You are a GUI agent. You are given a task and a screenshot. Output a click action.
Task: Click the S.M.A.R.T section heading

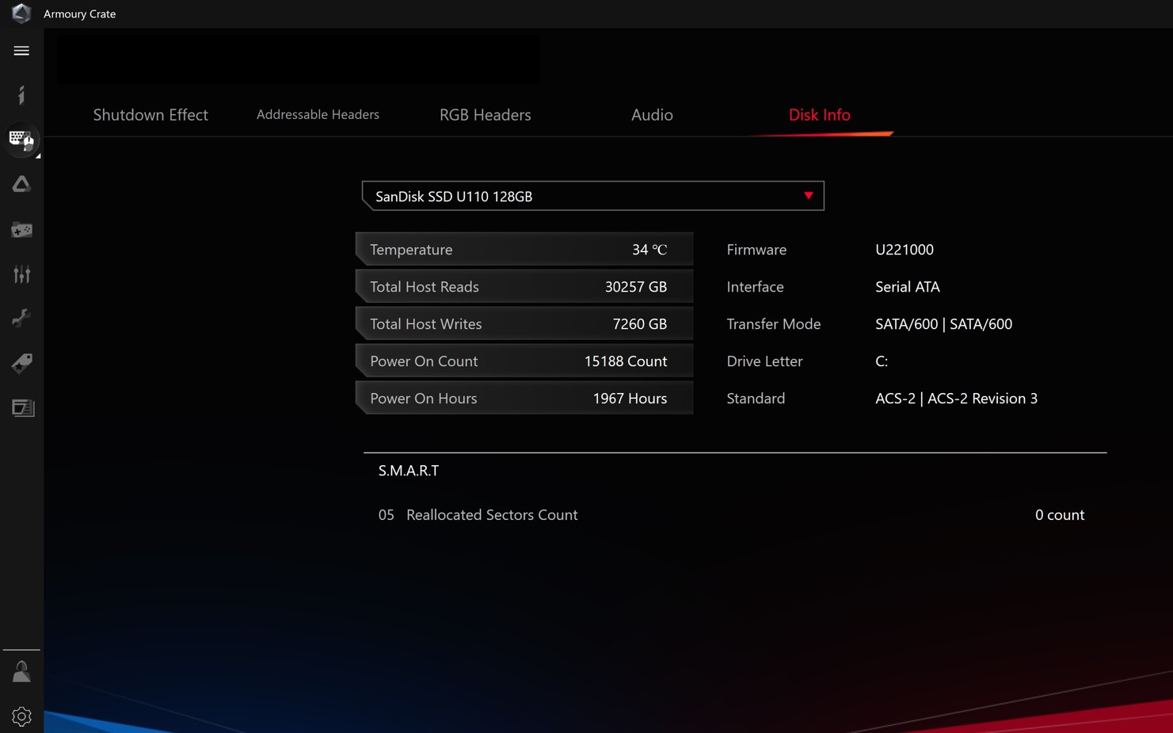(x=409, y=471)
